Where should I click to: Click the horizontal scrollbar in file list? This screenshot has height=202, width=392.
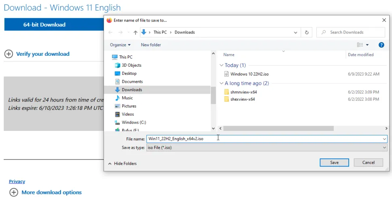(278, 128)
